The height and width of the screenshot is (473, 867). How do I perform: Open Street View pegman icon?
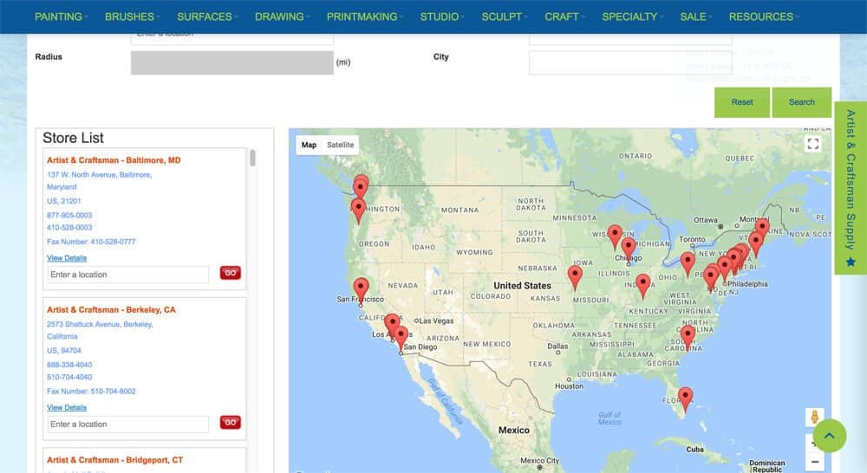[x=814, y=418]
